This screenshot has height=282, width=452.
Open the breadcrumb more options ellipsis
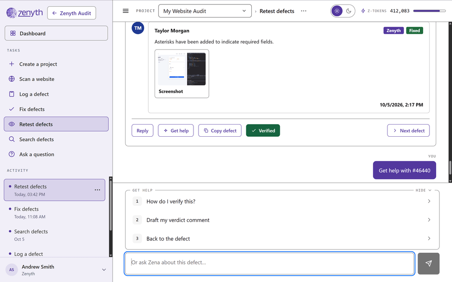coord(304,11)
